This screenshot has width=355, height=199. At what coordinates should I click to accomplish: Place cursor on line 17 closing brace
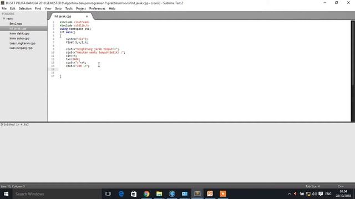[60, 76]
